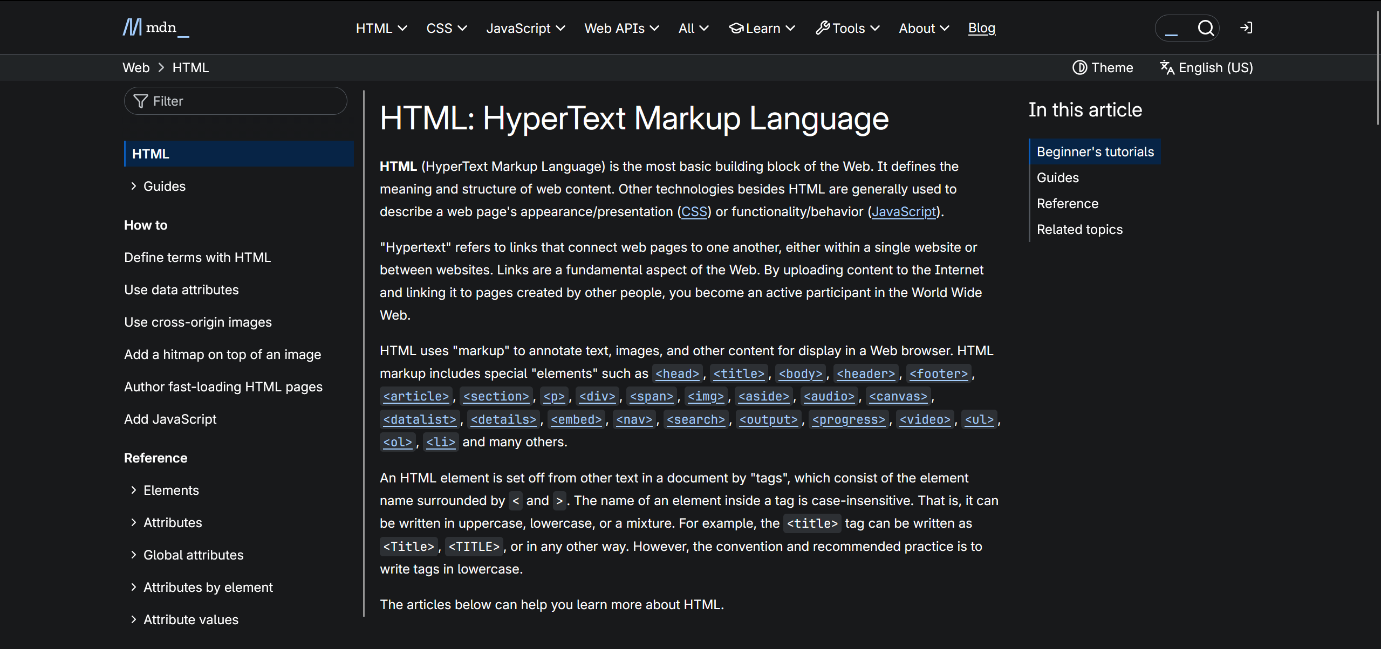Screen dimensions: 1381x649
Task: Click the Learn graduation cap icon
Action: tap(736, 27)
